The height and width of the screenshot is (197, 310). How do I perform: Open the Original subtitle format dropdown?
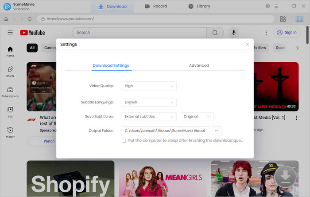197,117
